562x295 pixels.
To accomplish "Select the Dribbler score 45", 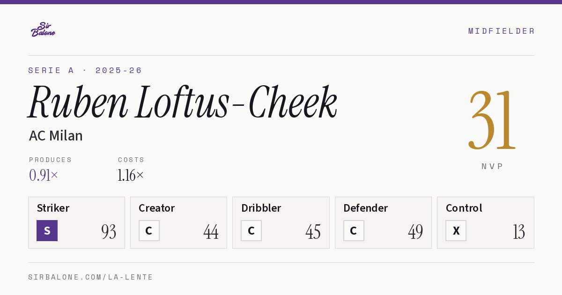I will pyautogui.click(x=313, y=232).
